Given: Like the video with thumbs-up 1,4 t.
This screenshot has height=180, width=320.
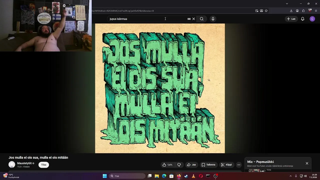Looking at the screenshot, I should pyautogui.click(x=167, y=165).
